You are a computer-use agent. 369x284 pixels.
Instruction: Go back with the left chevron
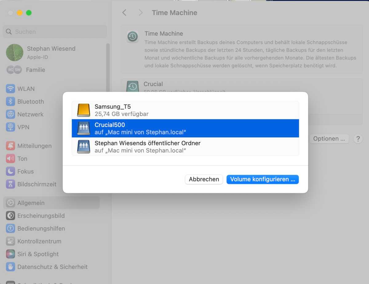click(x=124, y=13)
